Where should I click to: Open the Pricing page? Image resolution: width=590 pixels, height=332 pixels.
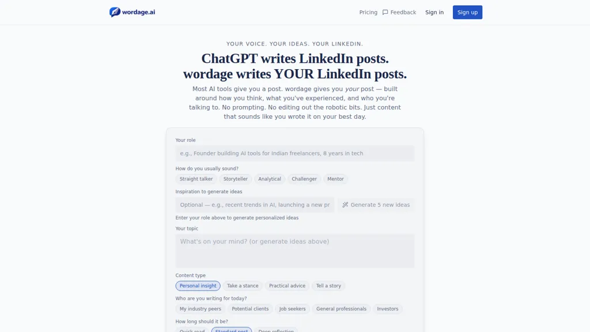tap(368, 13)
